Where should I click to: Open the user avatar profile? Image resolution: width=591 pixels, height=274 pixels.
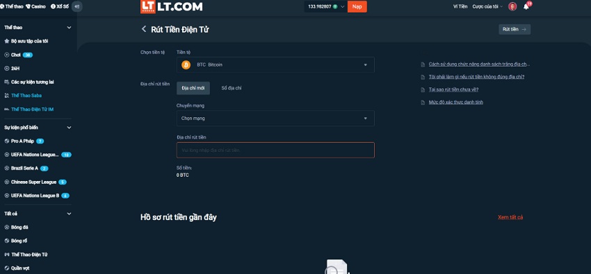coord(512,6)
